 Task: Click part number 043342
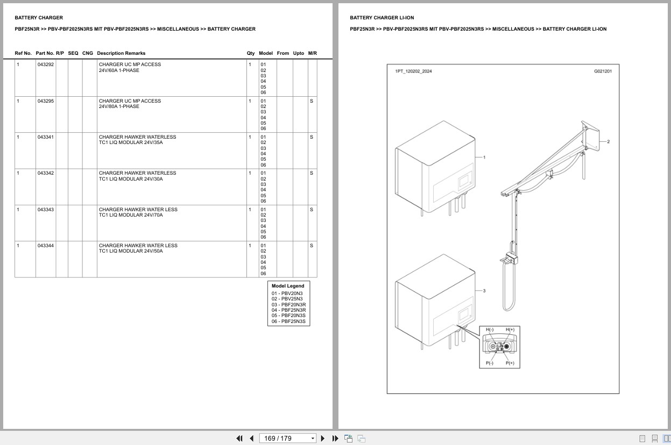point(46,173)
